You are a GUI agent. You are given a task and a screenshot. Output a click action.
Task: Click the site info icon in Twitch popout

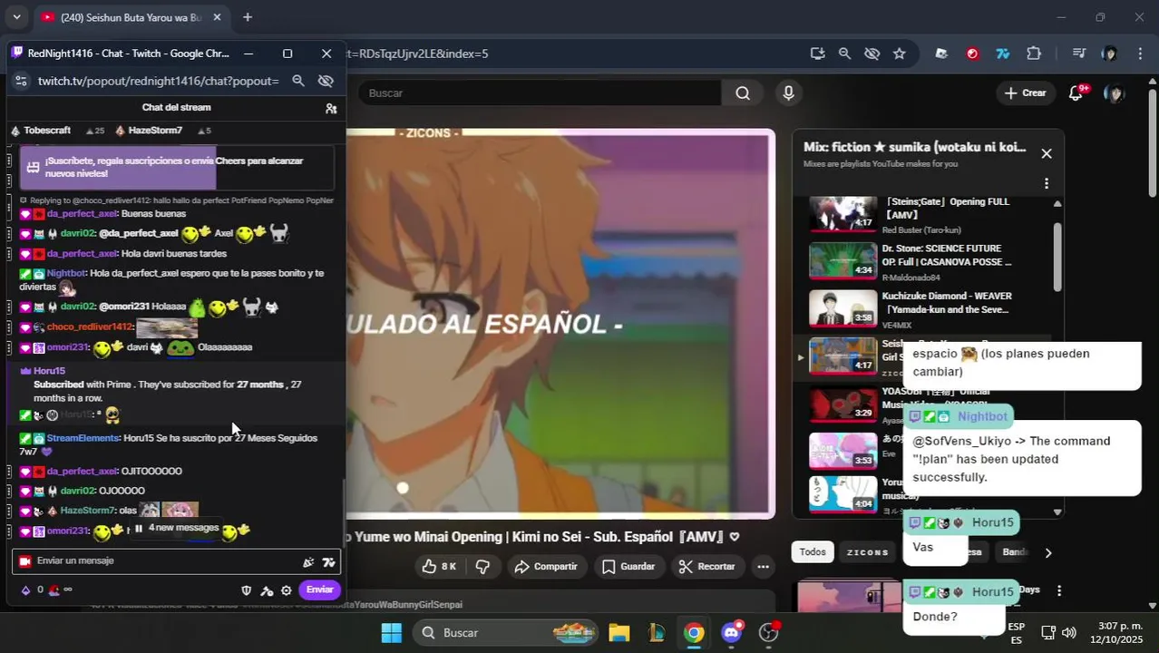pyautogui.click(x=21, y=81)
